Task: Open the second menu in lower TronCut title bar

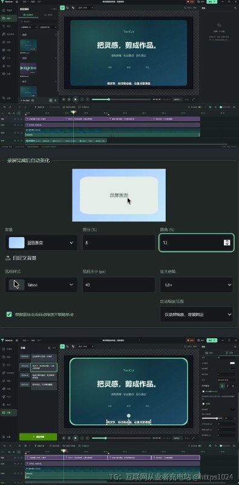Action: tap(33, 340)
